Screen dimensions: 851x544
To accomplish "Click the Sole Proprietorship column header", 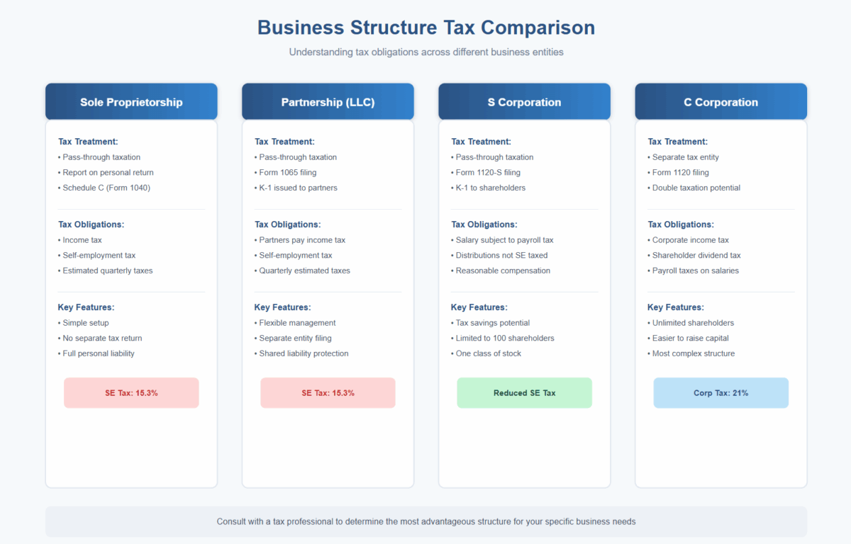I will (131, 102).
